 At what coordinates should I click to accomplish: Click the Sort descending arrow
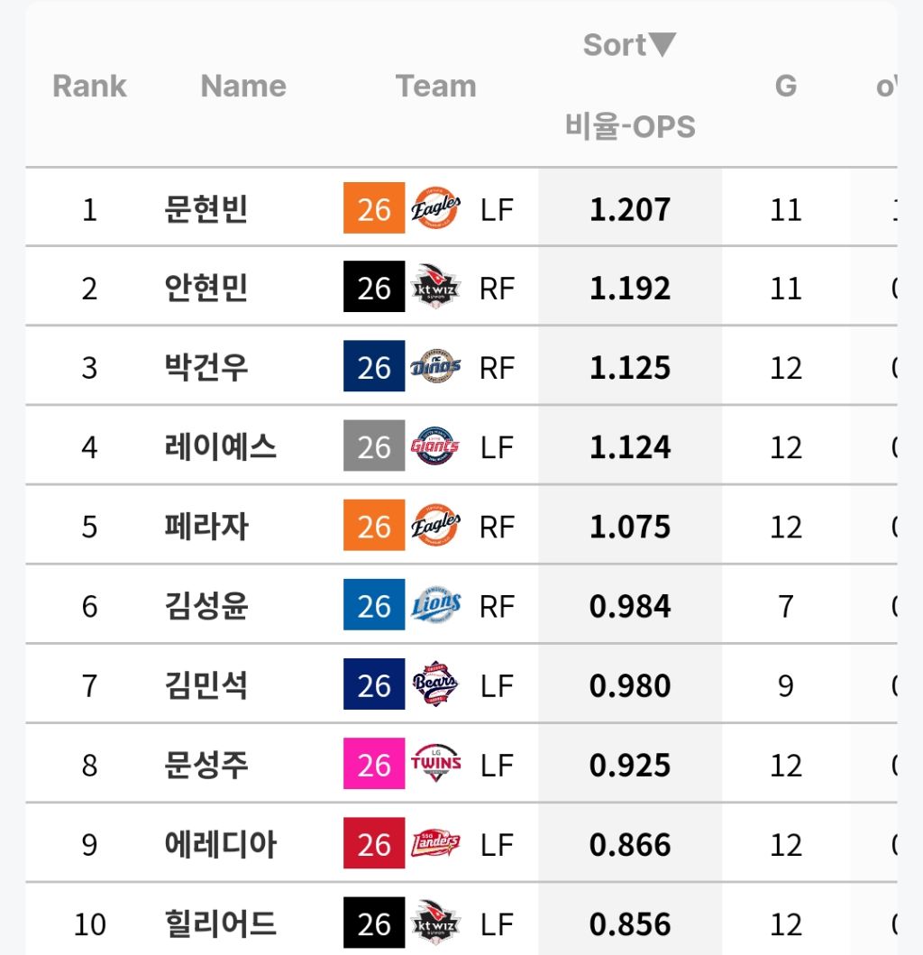[x=663, y=44]
